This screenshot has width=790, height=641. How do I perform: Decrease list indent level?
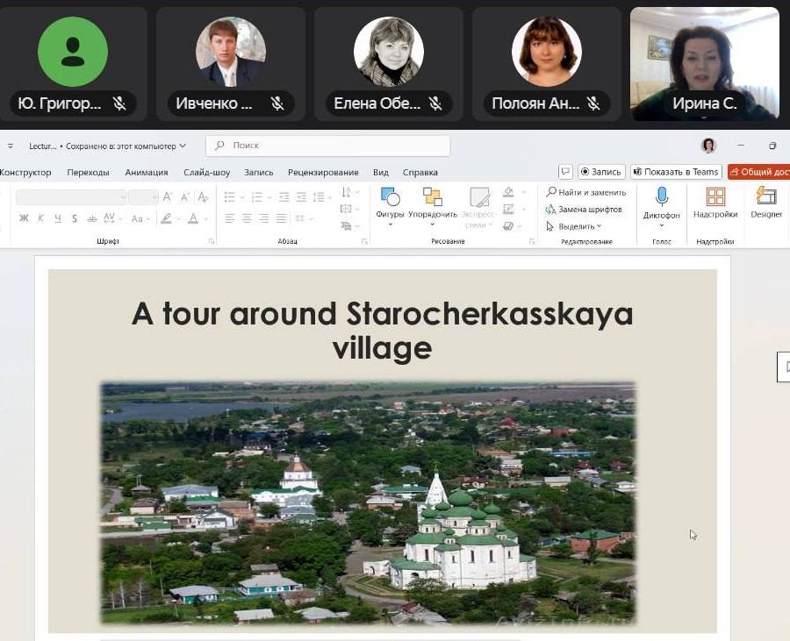284,196
